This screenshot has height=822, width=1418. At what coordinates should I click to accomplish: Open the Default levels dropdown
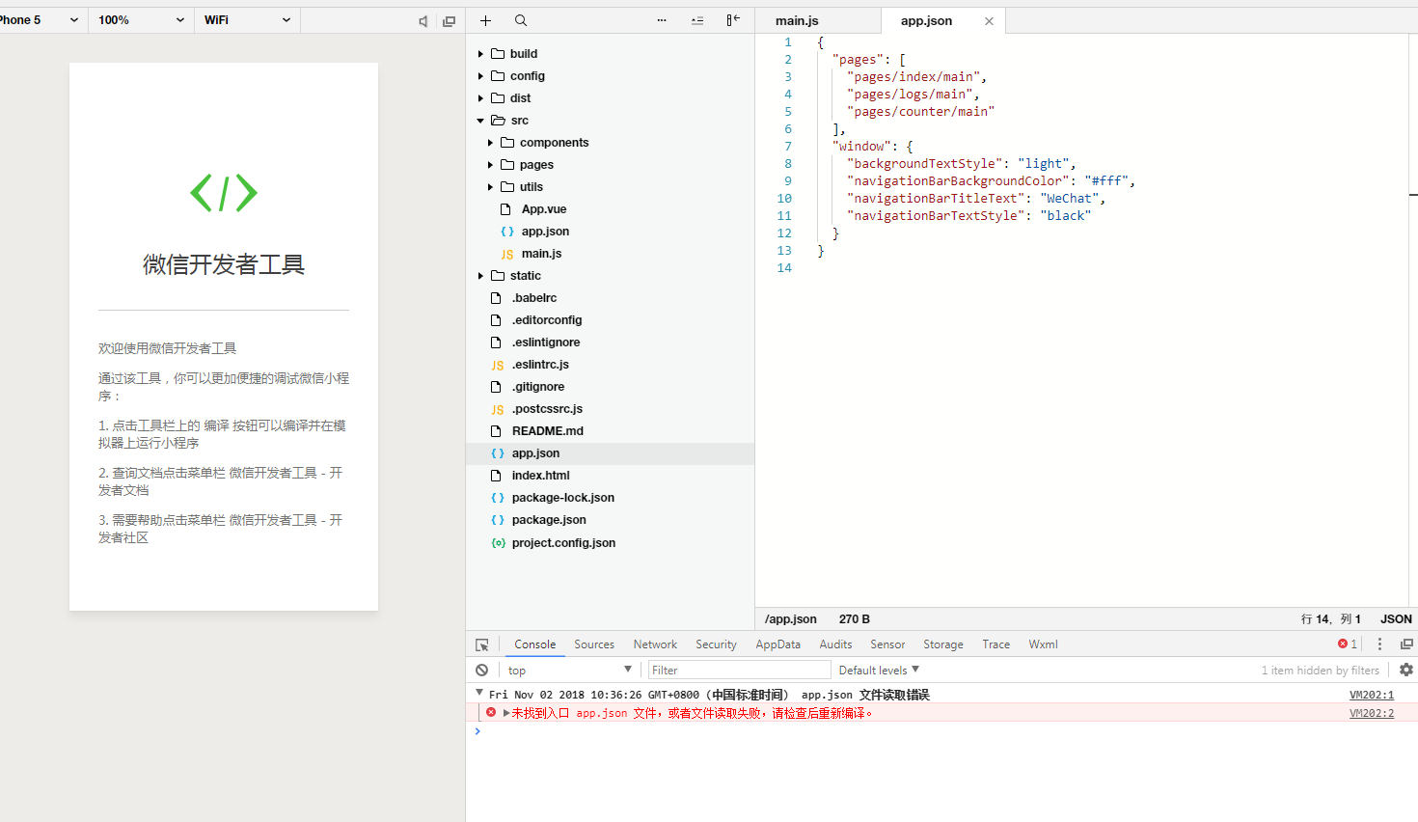point(879,670)
